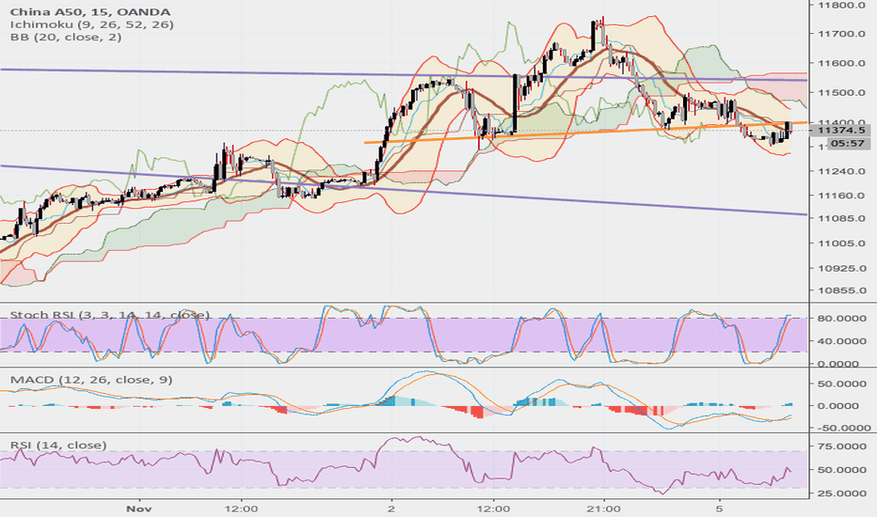Click the Nov label on time axis

coord(139,509)
